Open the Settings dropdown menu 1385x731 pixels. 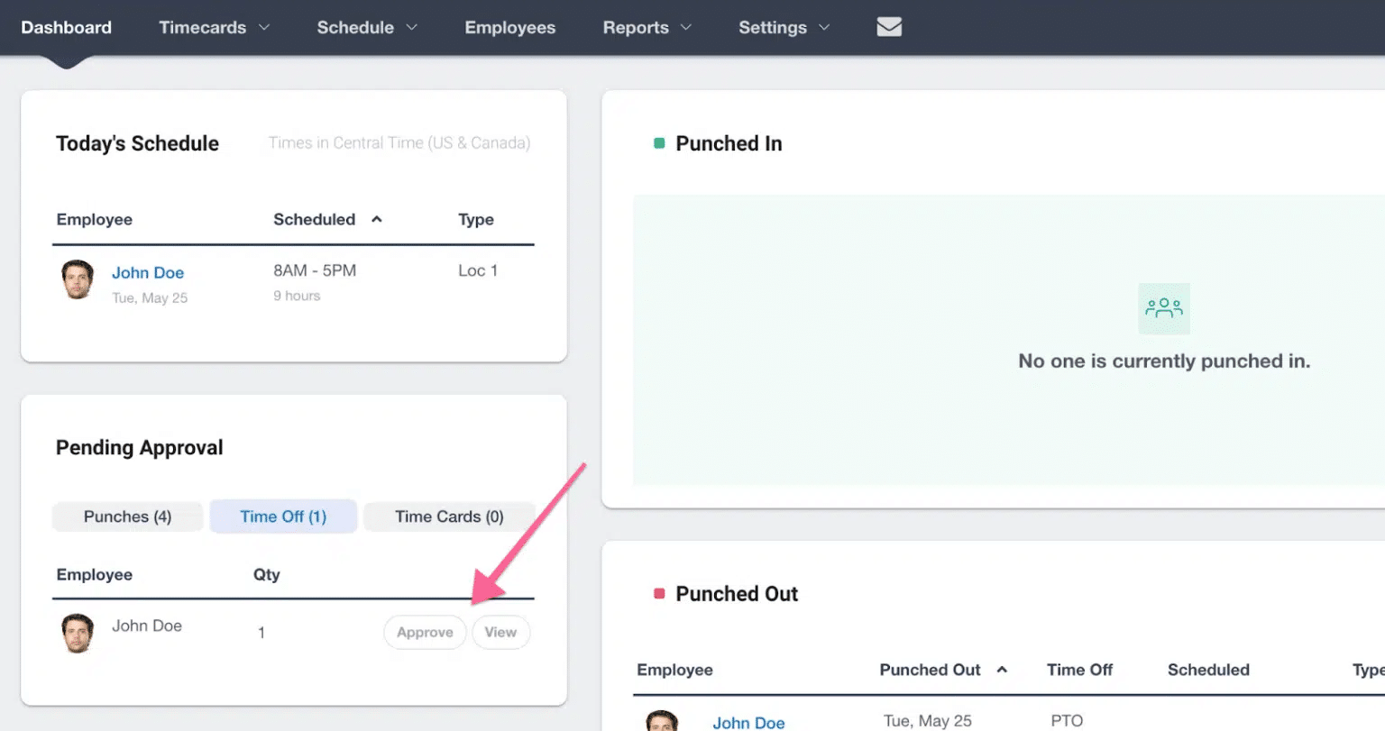(783, 27)
